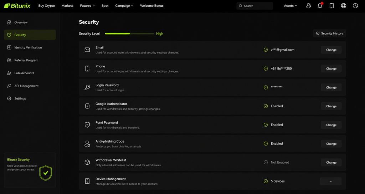The width and height of the screenshot is (365, 194).
Task: Open Settings in the sidebar
Action: (30, 98)
